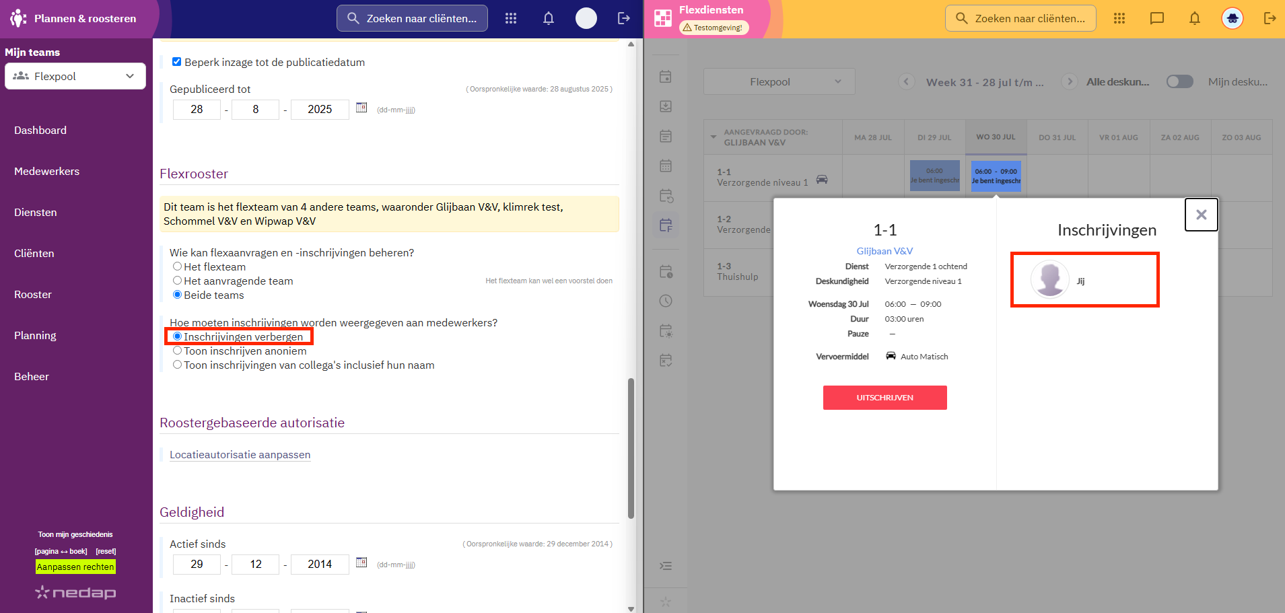The height and width of the screenshot is (613, 1285).
Task: Open the chat messages icon in Flexdiensten
Action: click(1157, 18)
